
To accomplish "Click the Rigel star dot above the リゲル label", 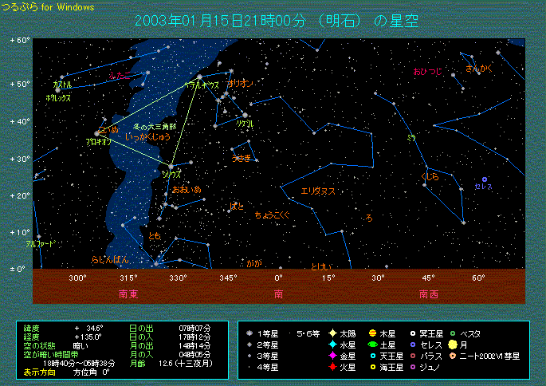I will click(246, 115).
